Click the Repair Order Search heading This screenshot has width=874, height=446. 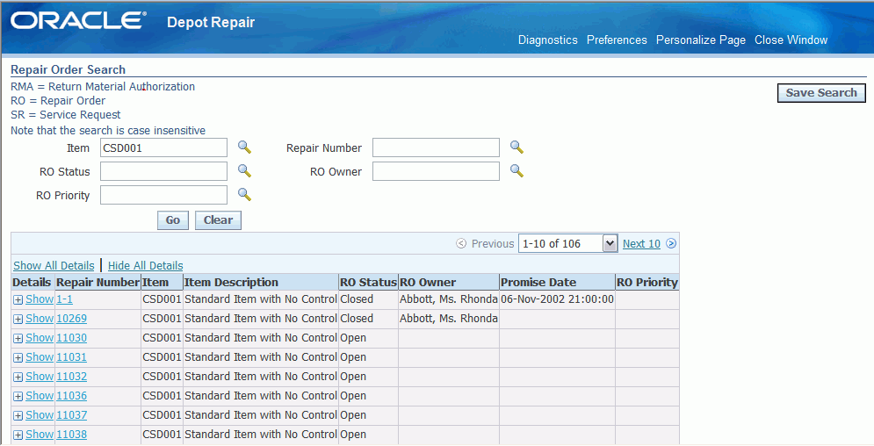point(68,69)
